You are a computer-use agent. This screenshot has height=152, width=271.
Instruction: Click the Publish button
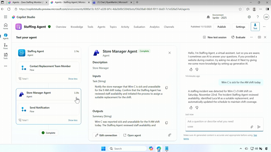pyautogui.click(x=221, y=27)
